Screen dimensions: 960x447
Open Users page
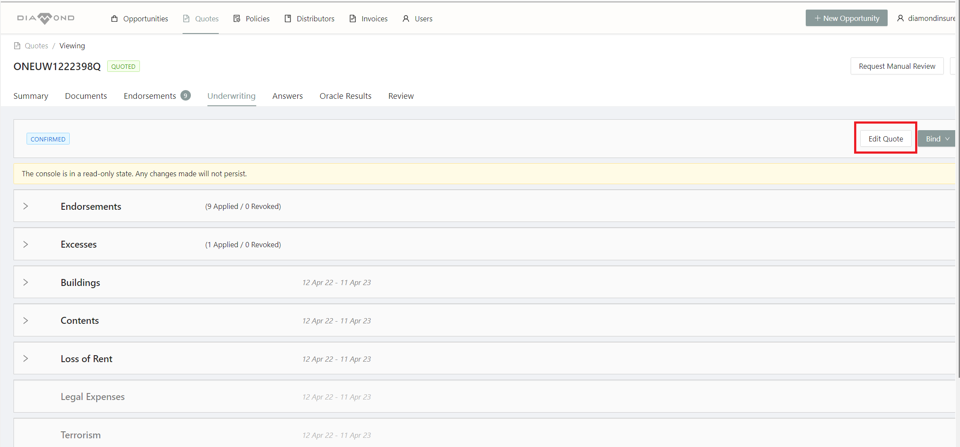(x=417, y=19)
